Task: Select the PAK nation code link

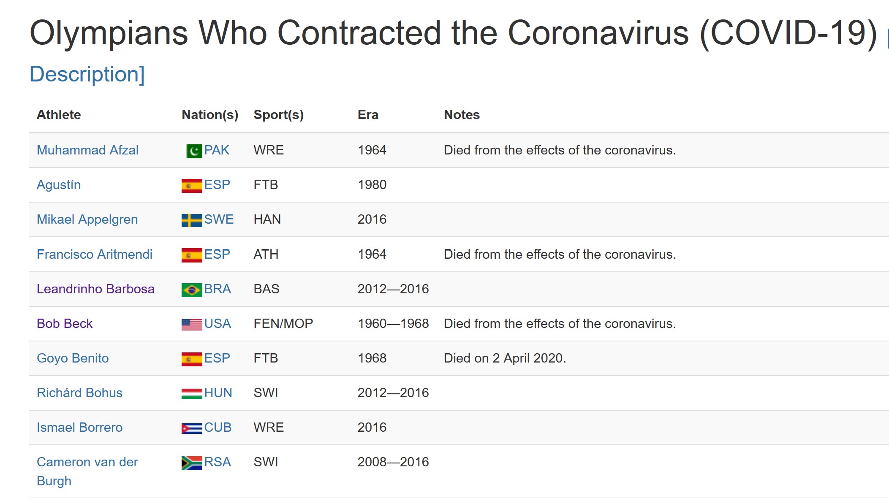Action: coord(217,150)
